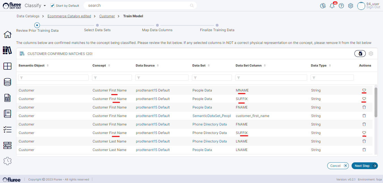Open Ecommerce Catalog edited breadcrumb link
This screenshot has width=383, height=183.
pyautogui.click(x=69, y=16)
